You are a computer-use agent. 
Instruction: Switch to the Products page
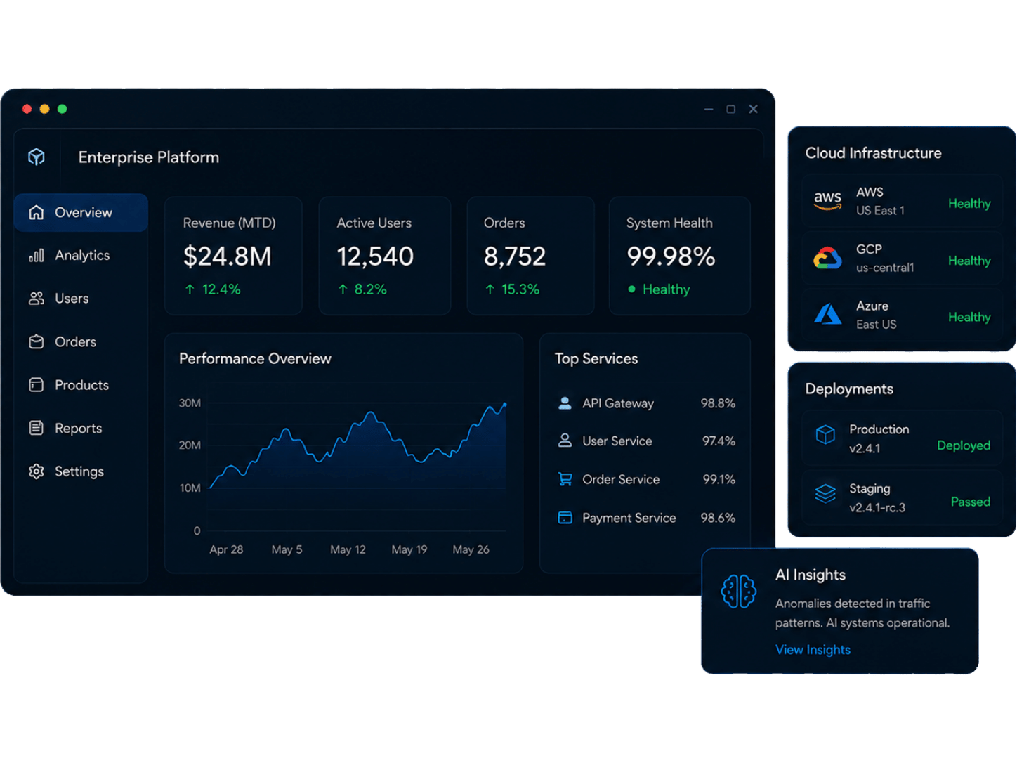click(81, 385)
